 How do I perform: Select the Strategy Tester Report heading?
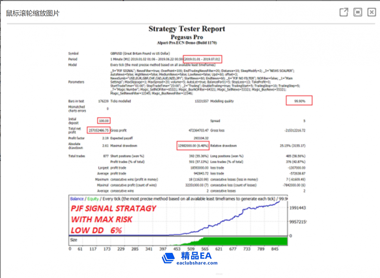(187, 29)
